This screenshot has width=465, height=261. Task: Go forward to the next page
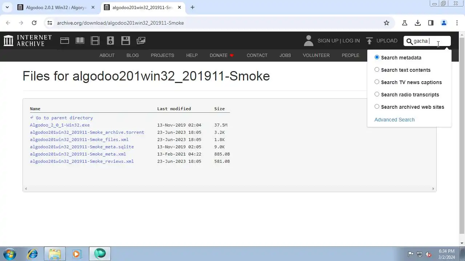[21, 23]
